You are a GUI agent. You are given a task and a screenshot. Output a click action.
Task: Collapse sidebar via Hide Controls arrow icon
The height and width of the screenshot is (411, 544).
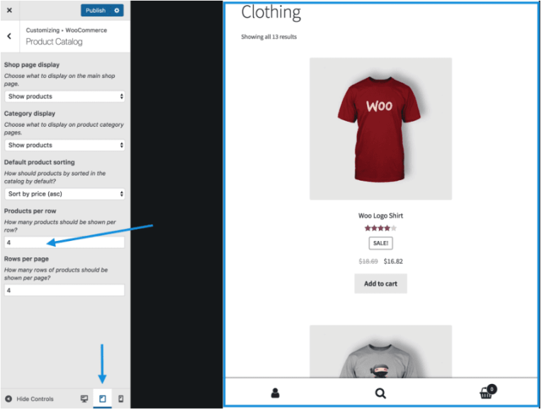click(x=8, y=399)
